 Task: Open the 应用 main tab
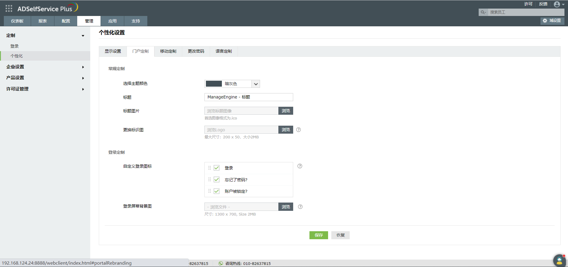pos(112,21)
